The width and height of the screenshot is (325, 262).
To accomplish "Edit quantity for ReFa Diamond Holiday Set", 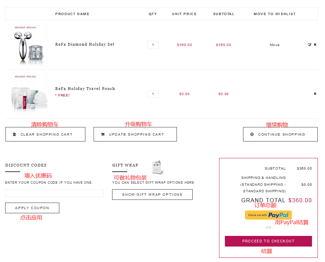I will [x=153, y=45].
